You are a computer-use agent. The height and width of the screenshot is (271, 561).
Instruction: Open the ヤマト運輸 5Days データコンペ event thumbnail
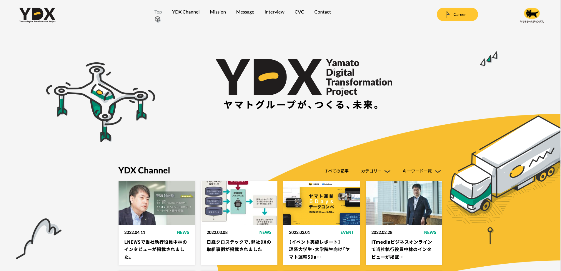(x=321, y=203)
